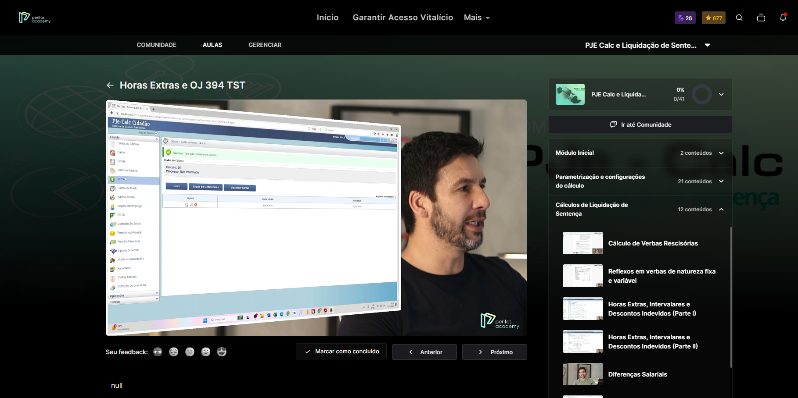Image resolution: width=798 pixels, height=398 pixels.
Task: Go back using the lesson title arrow
Action: (x=110, y=85)
